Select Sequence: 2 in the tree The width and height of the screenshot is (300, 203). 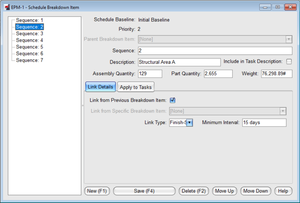pyautogui.click(x=29, y=27)
